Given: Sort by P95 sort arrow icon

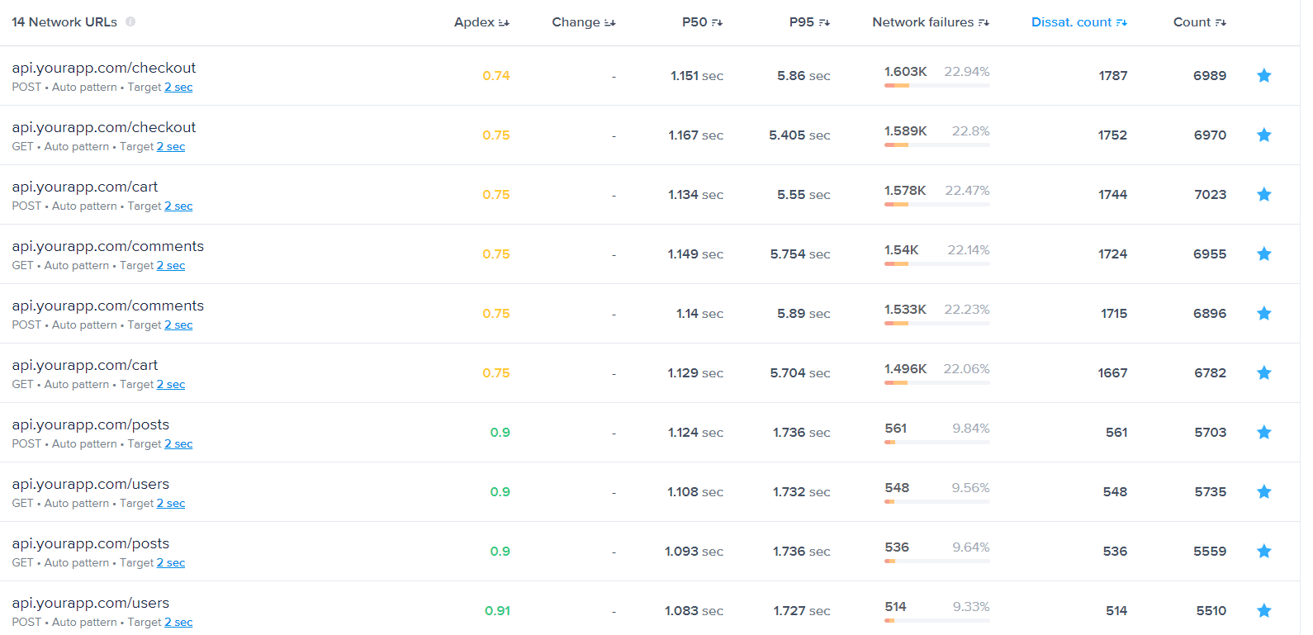Looking at the screenshot, I should coord(824,22).
